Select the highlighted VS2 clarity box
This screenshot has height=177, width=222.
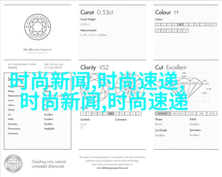[111, 114]
